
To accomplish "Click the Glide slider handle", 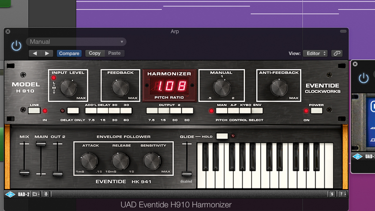I will [187, 173].
